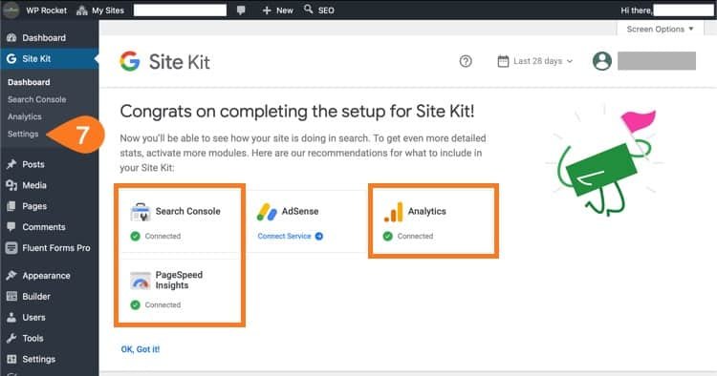This screenshot has height=376, width=717.
Task: Click the arrow icon after Connect Service
Action: click(319, 236)
